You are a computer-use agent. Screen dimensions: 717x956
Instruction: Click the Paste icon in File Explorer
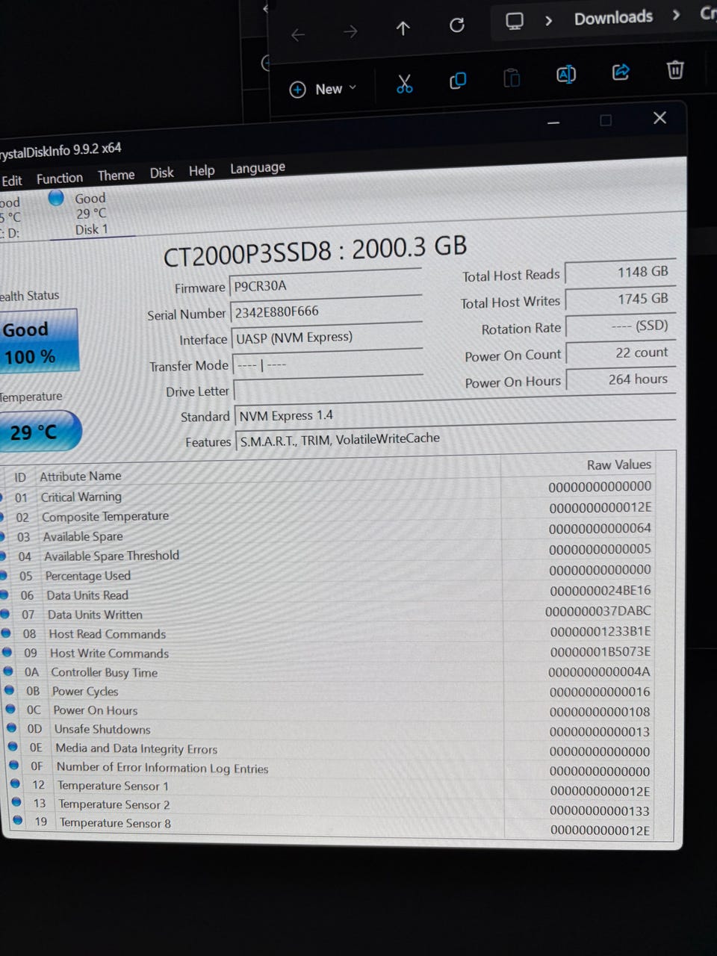tap(512, 78)
